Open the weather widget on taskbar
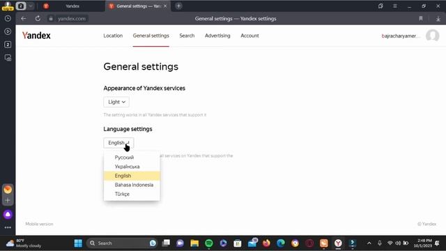This screenshot has height=251, width=446. pyautogui.click(x=24, y=243)
